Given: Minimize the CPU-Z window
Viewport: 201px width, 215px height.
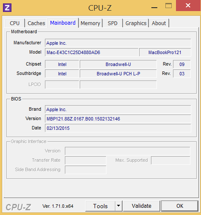Looking at the screenshot, I should (154, 7).
